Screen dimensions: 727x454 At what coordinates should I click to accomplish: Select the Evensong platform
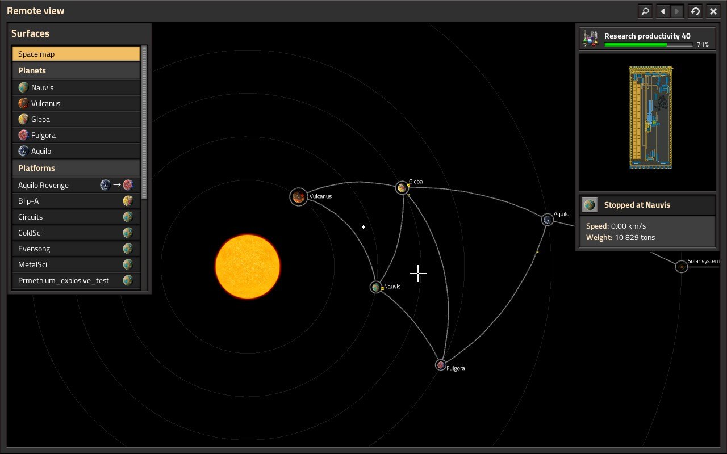coord(76,249)
